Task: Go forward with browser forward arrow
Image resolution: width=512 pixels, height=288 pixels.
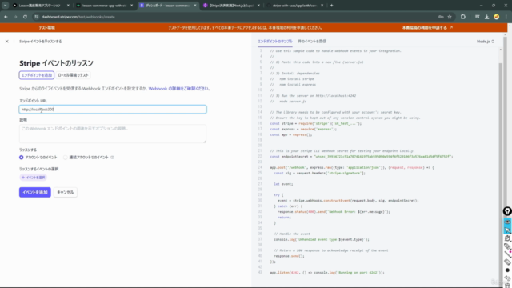Action: click(x=15, y=17)
